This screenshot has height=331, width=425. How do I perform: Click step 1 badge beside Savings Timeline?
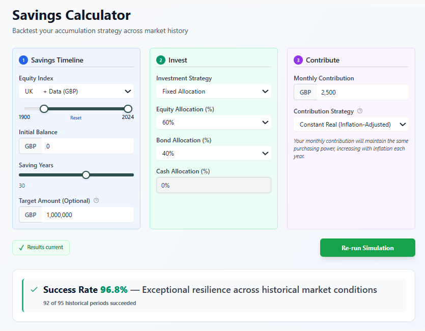[x=23, y=60]
